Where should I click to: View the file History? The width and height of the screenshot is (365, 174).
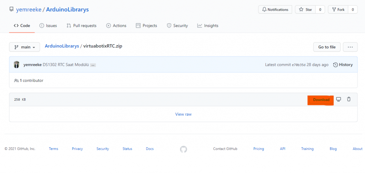pos(343,65)
